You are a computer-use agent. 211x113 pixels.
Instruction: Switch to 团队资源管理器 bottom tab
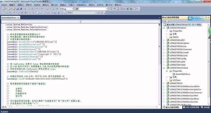point(191,107)
